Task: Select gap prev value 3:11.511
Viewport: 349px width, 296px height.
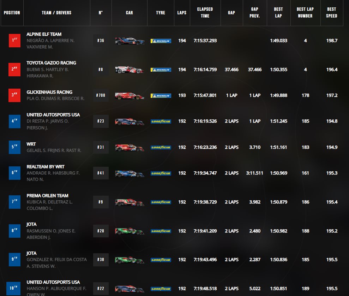Action: point(255,173)
